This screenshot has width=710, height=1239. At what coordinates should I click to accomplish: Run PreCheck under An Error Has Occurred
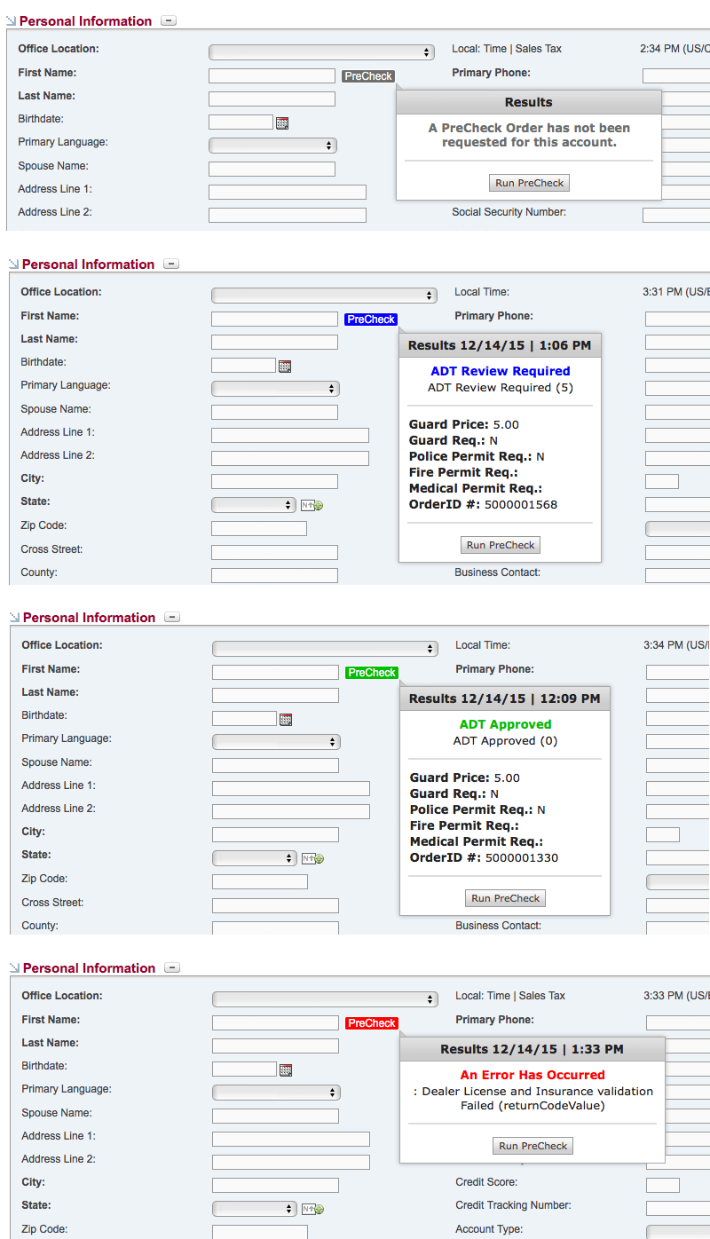click(x=532, y=1146)
